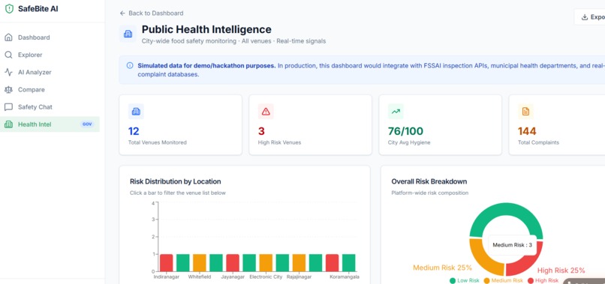This screenshot has height=284, width=605.
Task: Click the orange bar above Rajajinagar
Action: pyautogui.click(x=299, y=263)
